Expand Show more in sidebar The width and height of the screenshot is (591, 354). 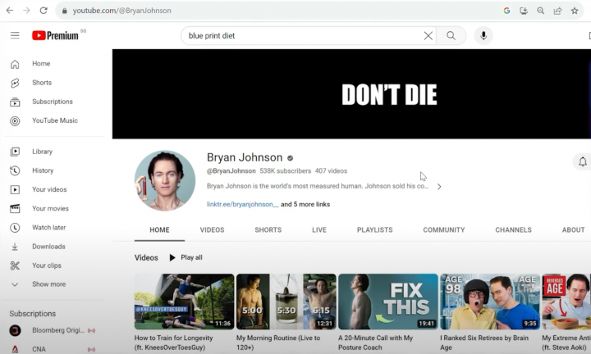48,284
